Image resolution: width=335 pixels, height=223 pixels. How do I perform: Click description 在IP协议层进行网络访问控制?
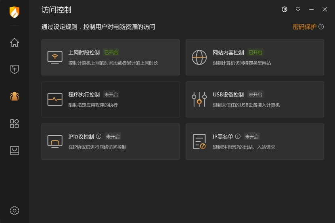click(x=97, y=147)
